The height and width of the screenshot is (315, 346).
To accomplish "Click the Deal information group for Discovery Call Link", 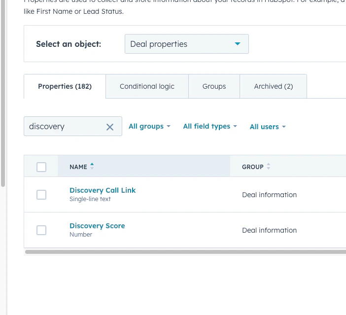I will (269, 195).
